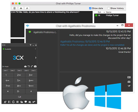Click the add participants toolbar button
138x112 pixels.
[x=27, y=8]
